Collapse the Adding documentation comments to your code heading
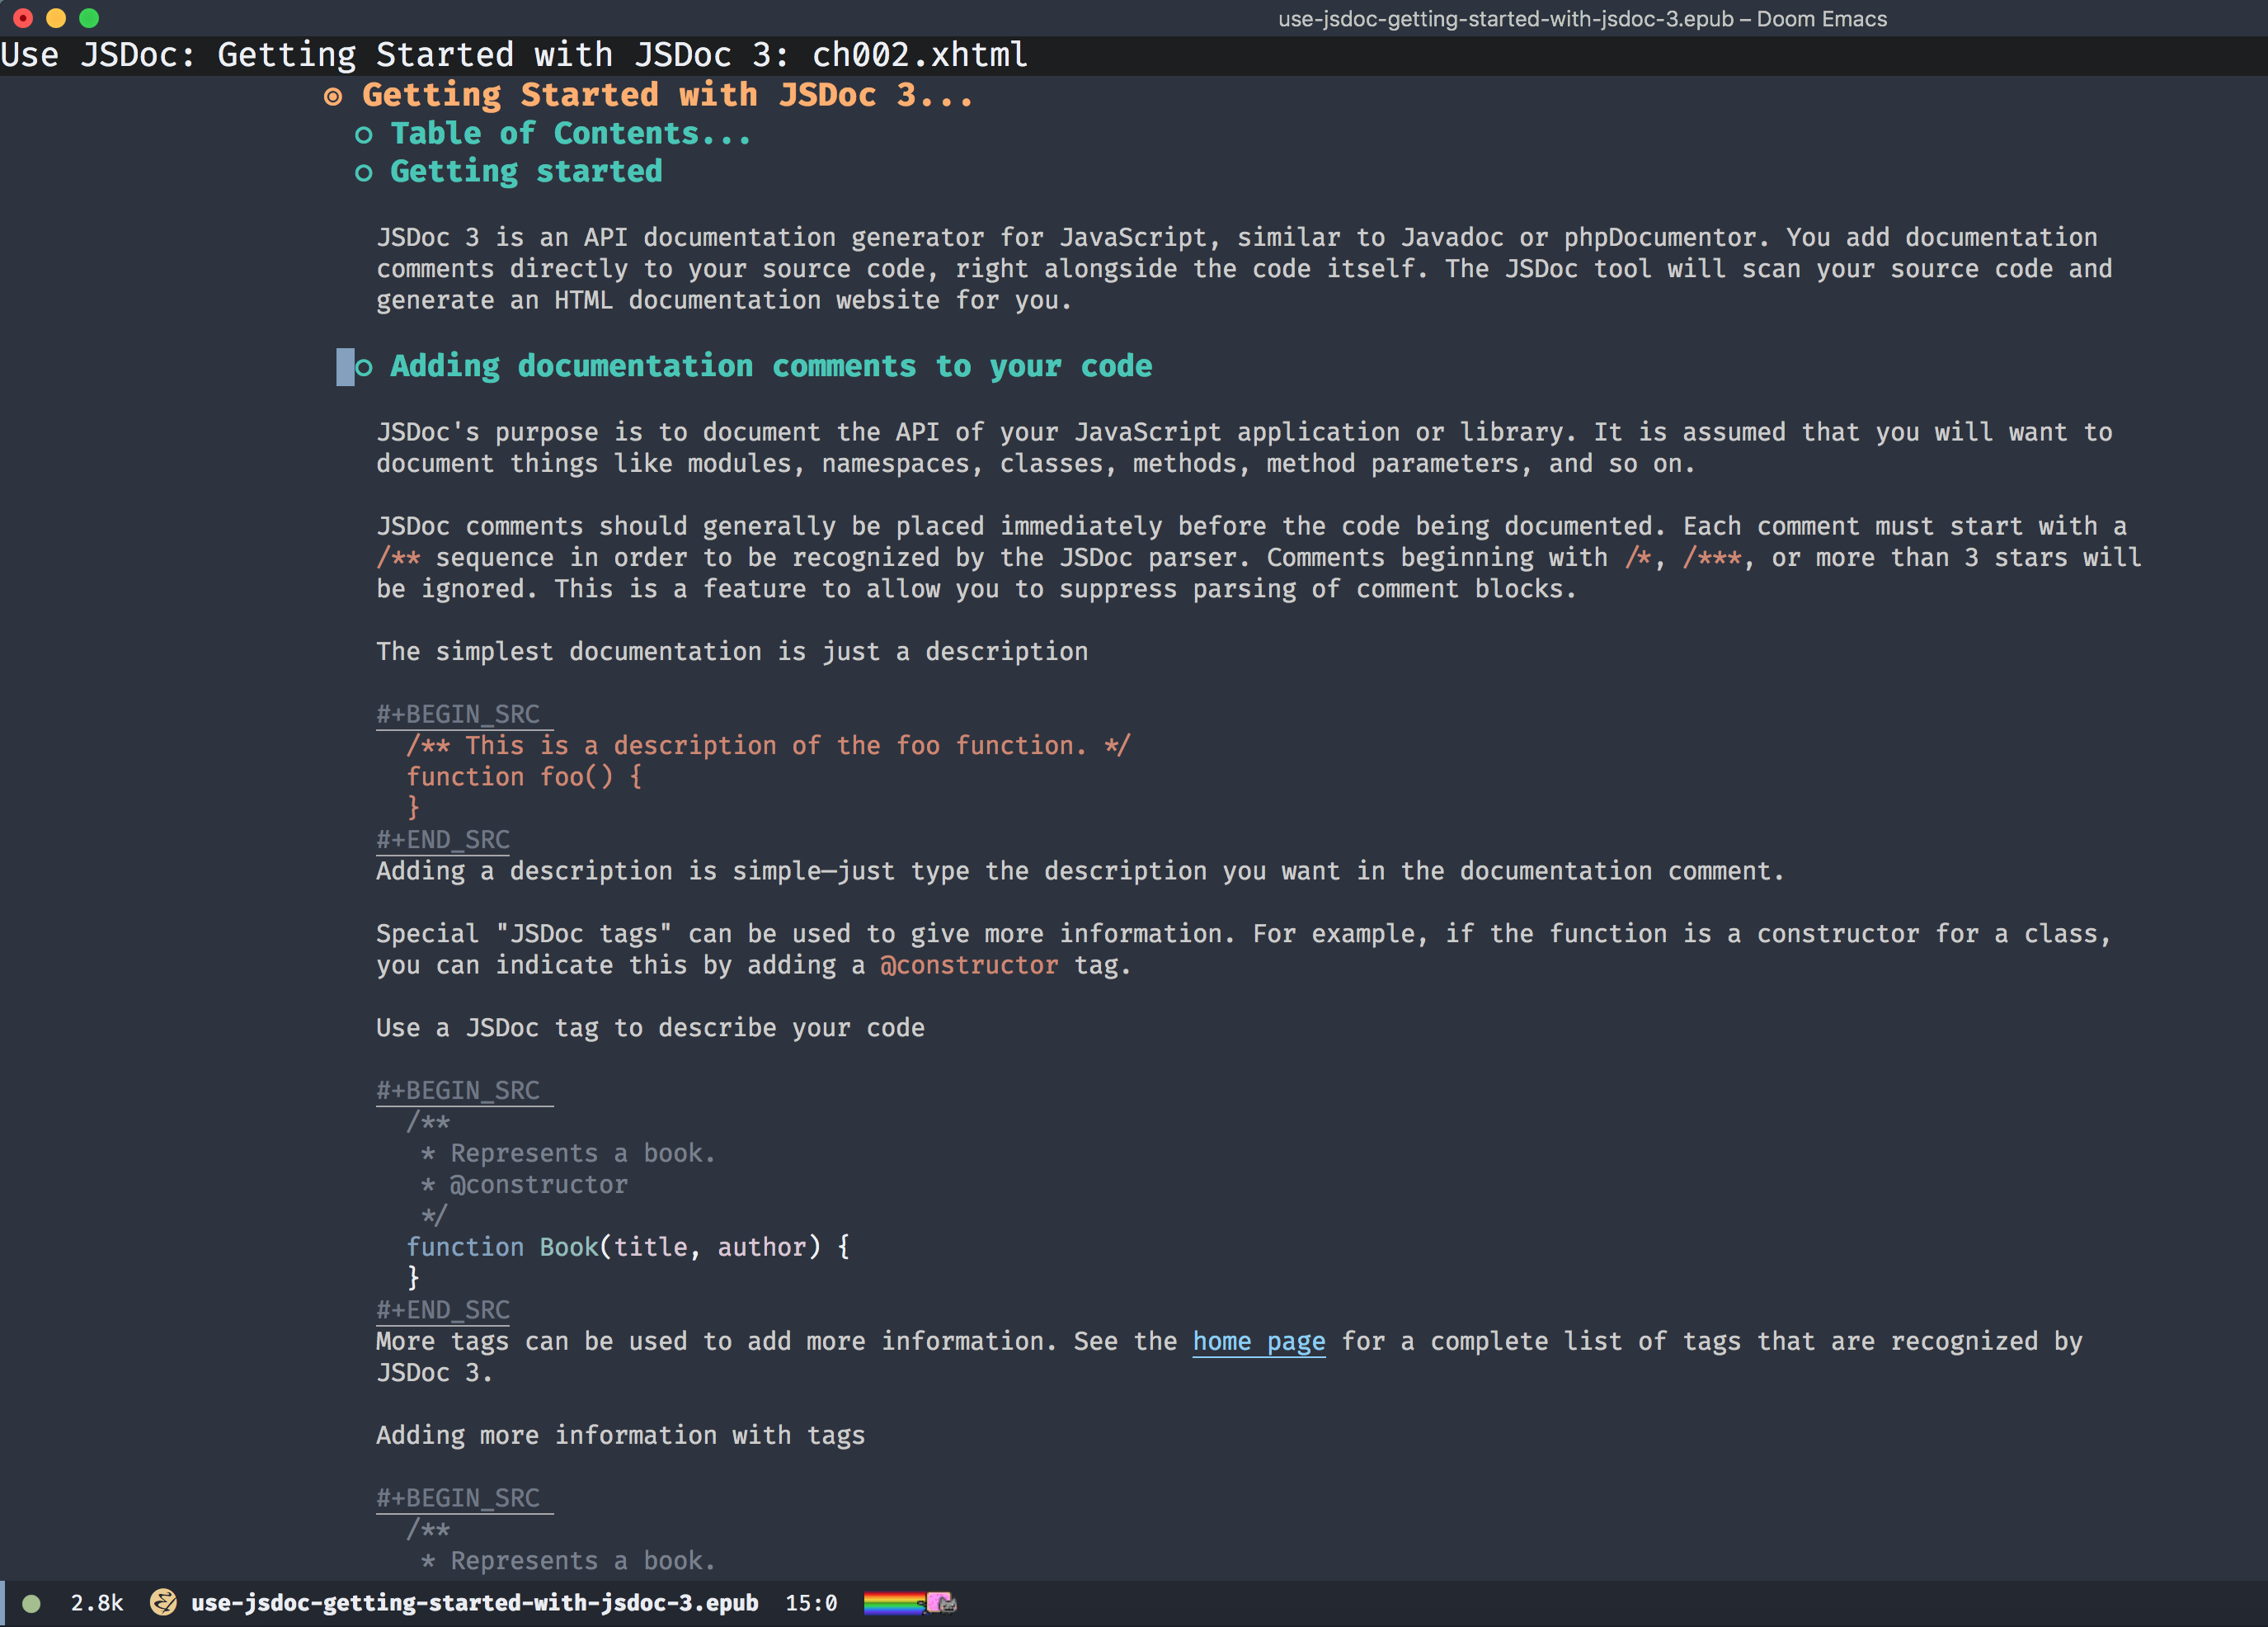 coord(770,366)
